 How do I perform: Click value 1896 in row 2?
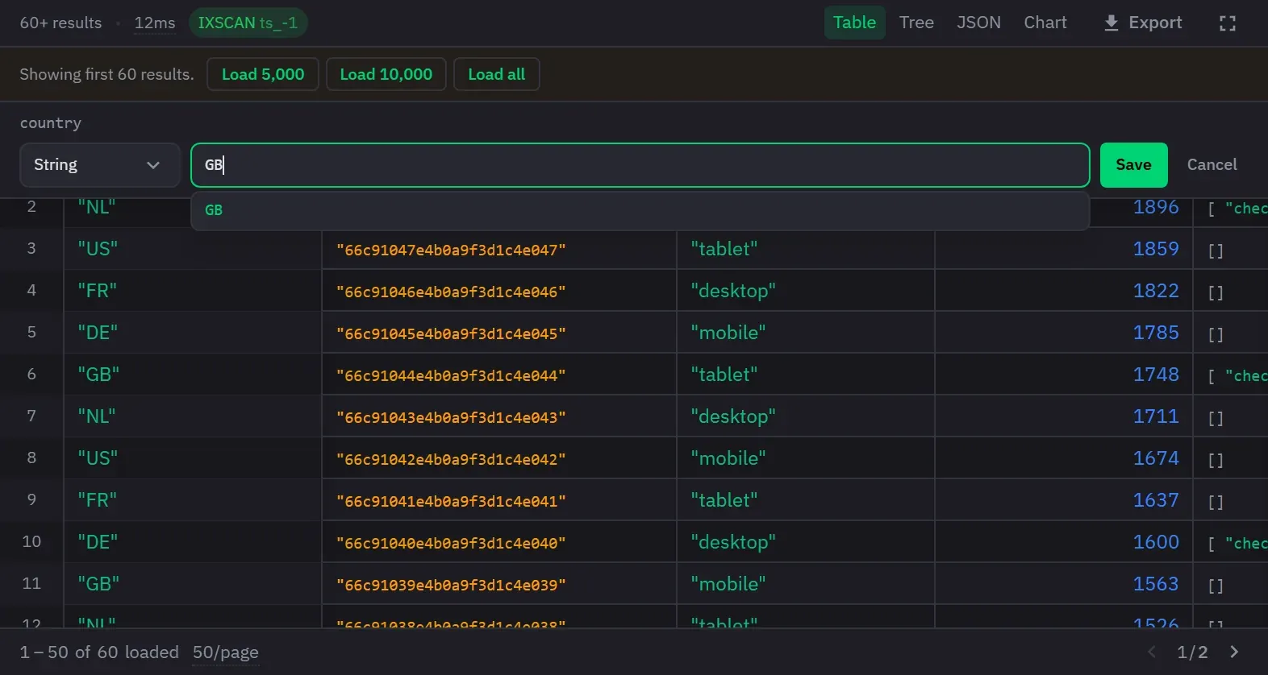coord(1156,208)
